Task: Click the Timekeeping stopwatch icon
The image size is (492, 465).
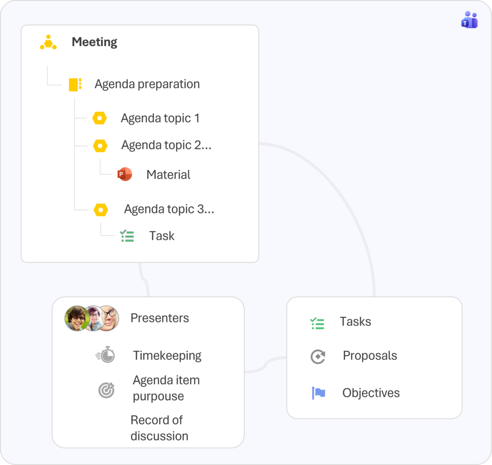Action: pos(106,355)
